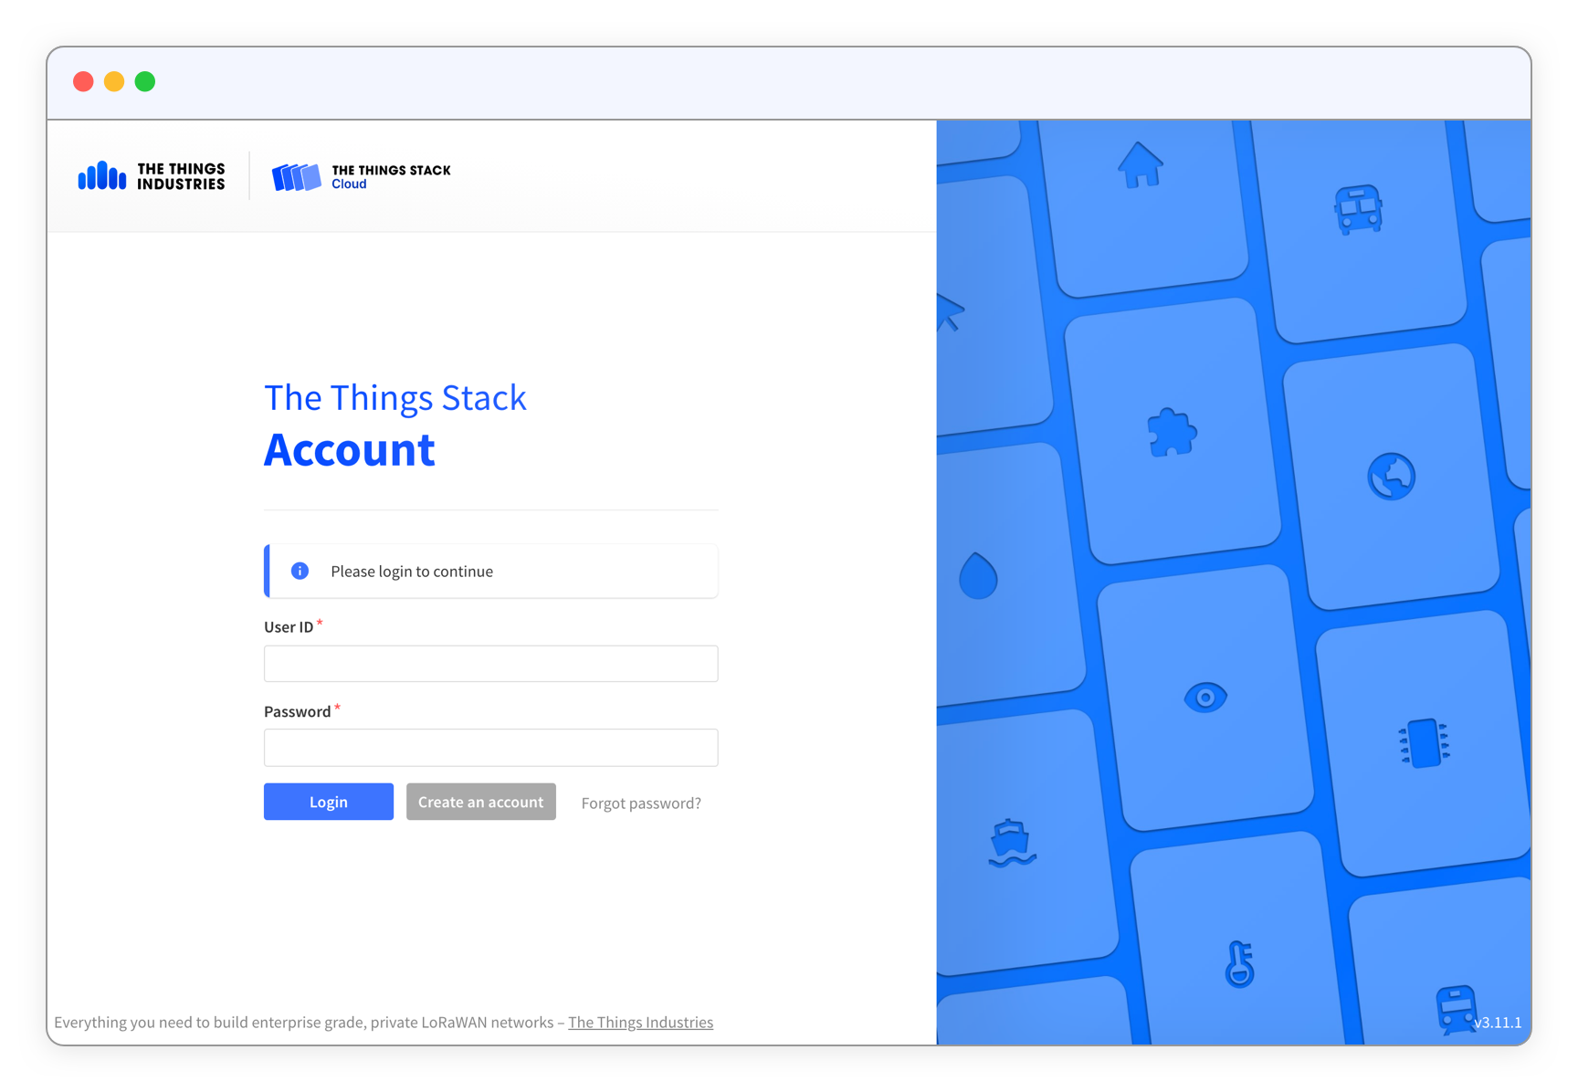Click the puzzle piece icon tile
This screenshot has width=1578, height=1092.
(x=1171, y=433)
